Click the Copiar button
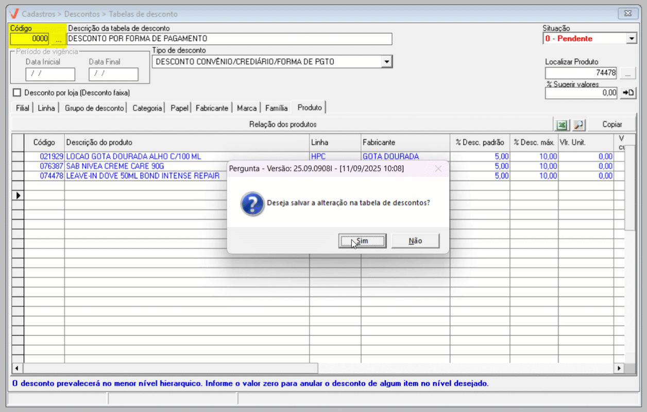The height and width of the screenshot is (412, 647). 612,125
